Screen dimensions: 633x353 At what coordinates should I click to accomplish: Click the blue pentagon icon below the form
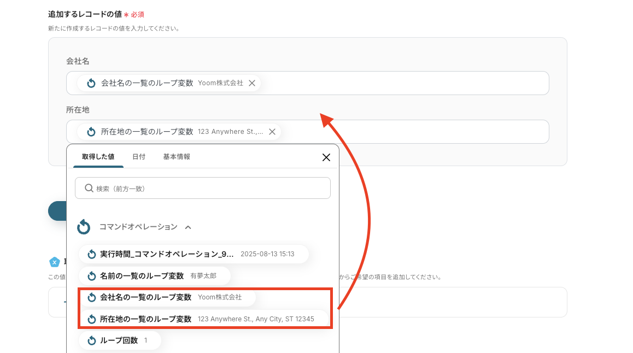54,262
